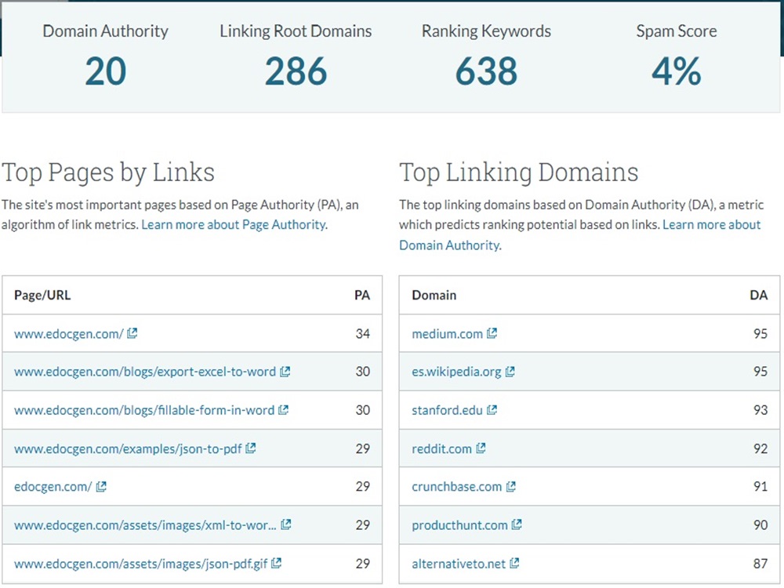The width and height of the screenshot is (784, 588).
Task: Visit the crunchbase.com domain link
Action: pos(457,487)
